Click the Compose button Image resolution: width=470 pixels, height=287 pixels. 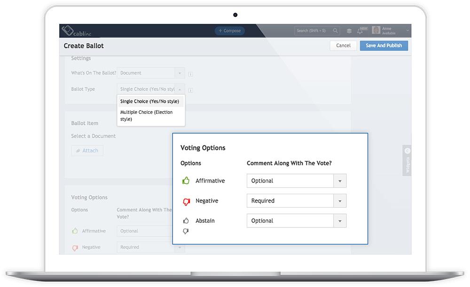coord(230,31)
